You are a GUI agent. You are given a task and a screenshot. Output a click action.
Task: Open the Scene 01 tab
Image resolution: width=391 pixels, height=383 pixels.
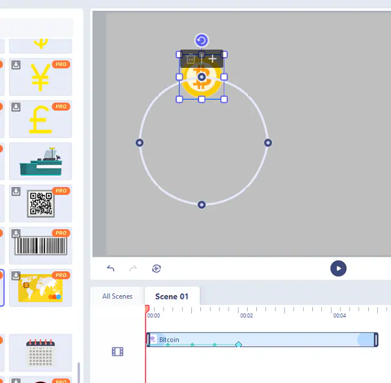(x=172, y=296)
